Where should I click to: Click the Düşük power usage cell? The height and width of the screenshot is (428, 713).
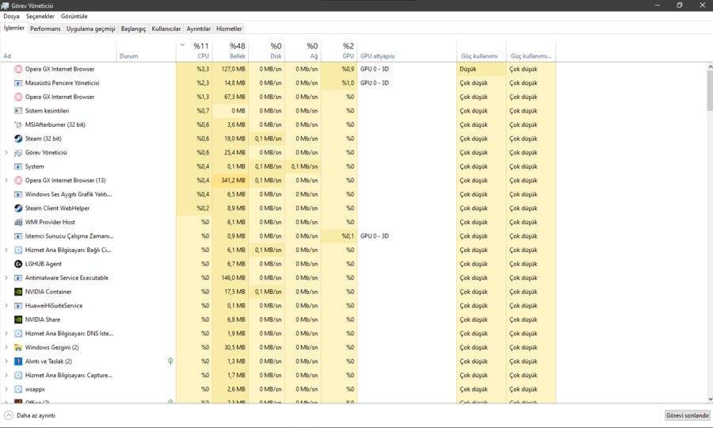click(x=481, y=69)
